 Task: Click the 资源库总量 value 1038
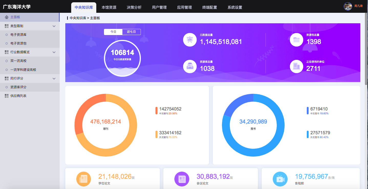tap(207, 69)
